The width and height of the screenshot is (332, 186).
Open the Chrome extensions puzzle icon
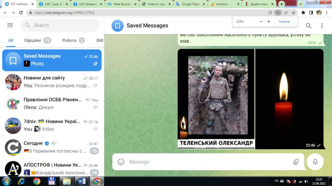[303, 13]
